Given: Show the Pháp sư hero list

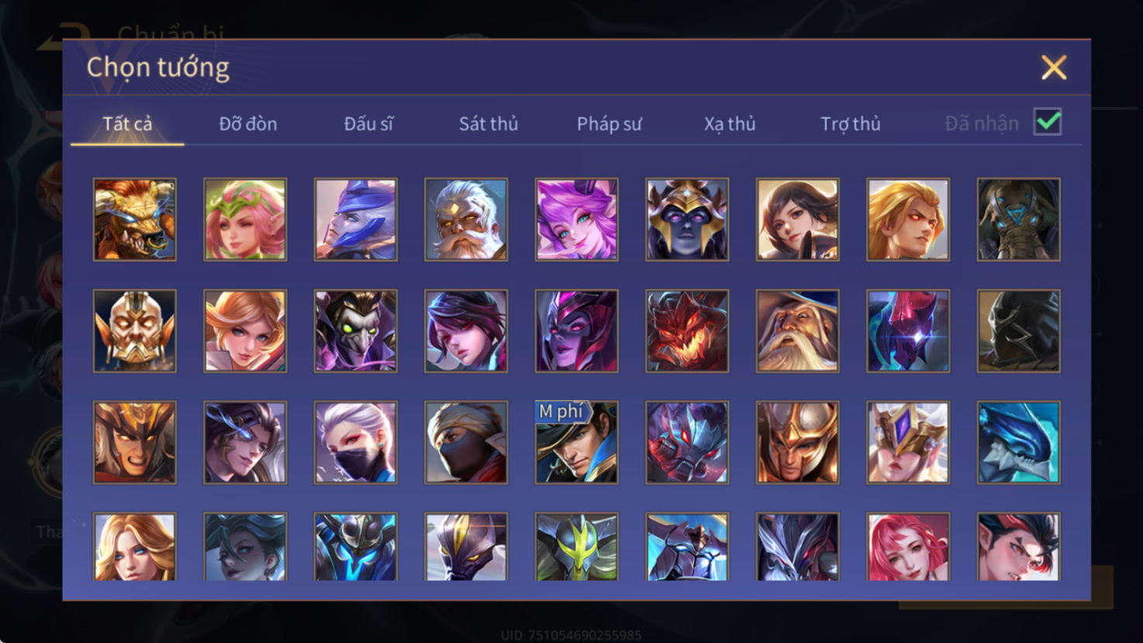Looking at the screenshot, I should tap(609, 124).
